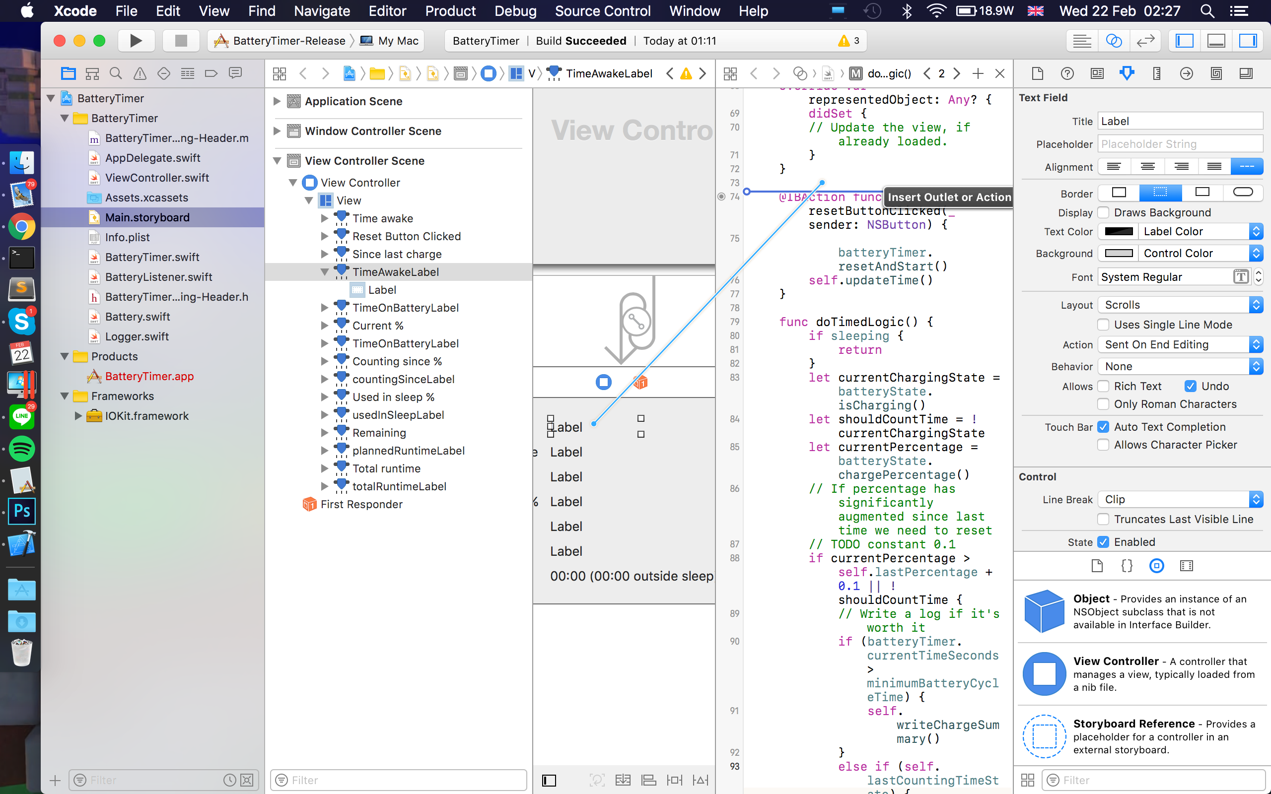Toggle Rich Text checkbox
Viewport: 1271px width, 794px height.
pos(1104,386)
